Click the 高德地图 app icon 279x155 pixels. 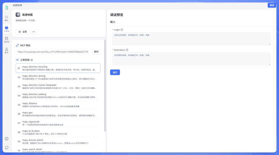tap(18, 14)
